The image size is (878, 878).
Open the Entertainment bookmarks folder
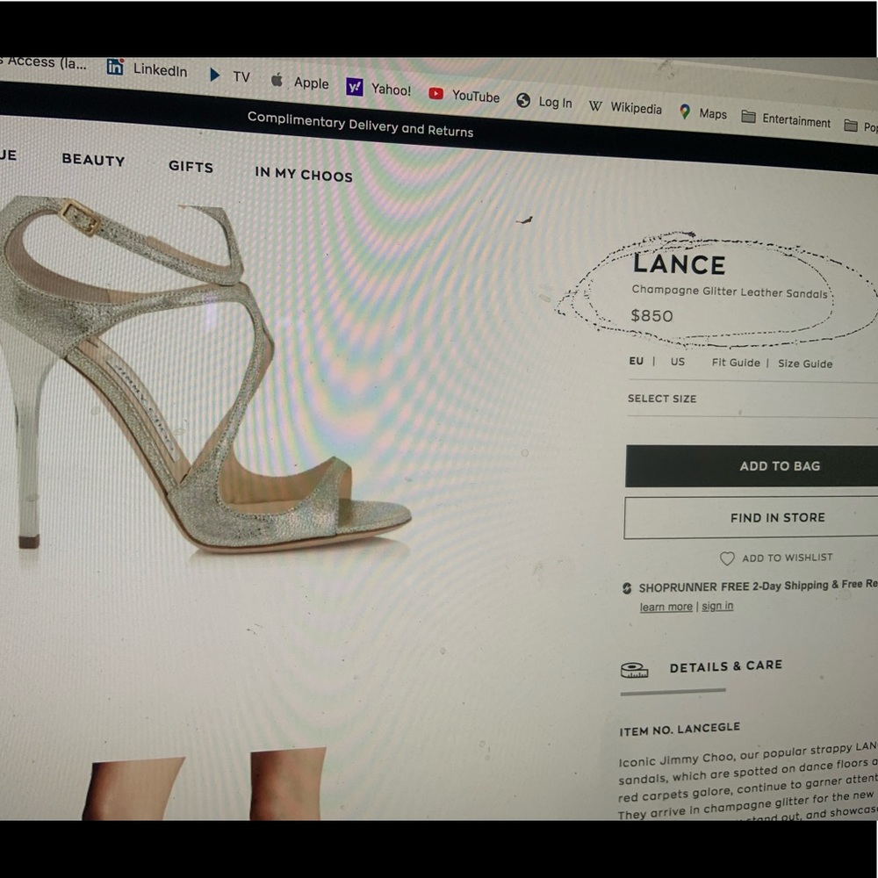tap(786, 119)
